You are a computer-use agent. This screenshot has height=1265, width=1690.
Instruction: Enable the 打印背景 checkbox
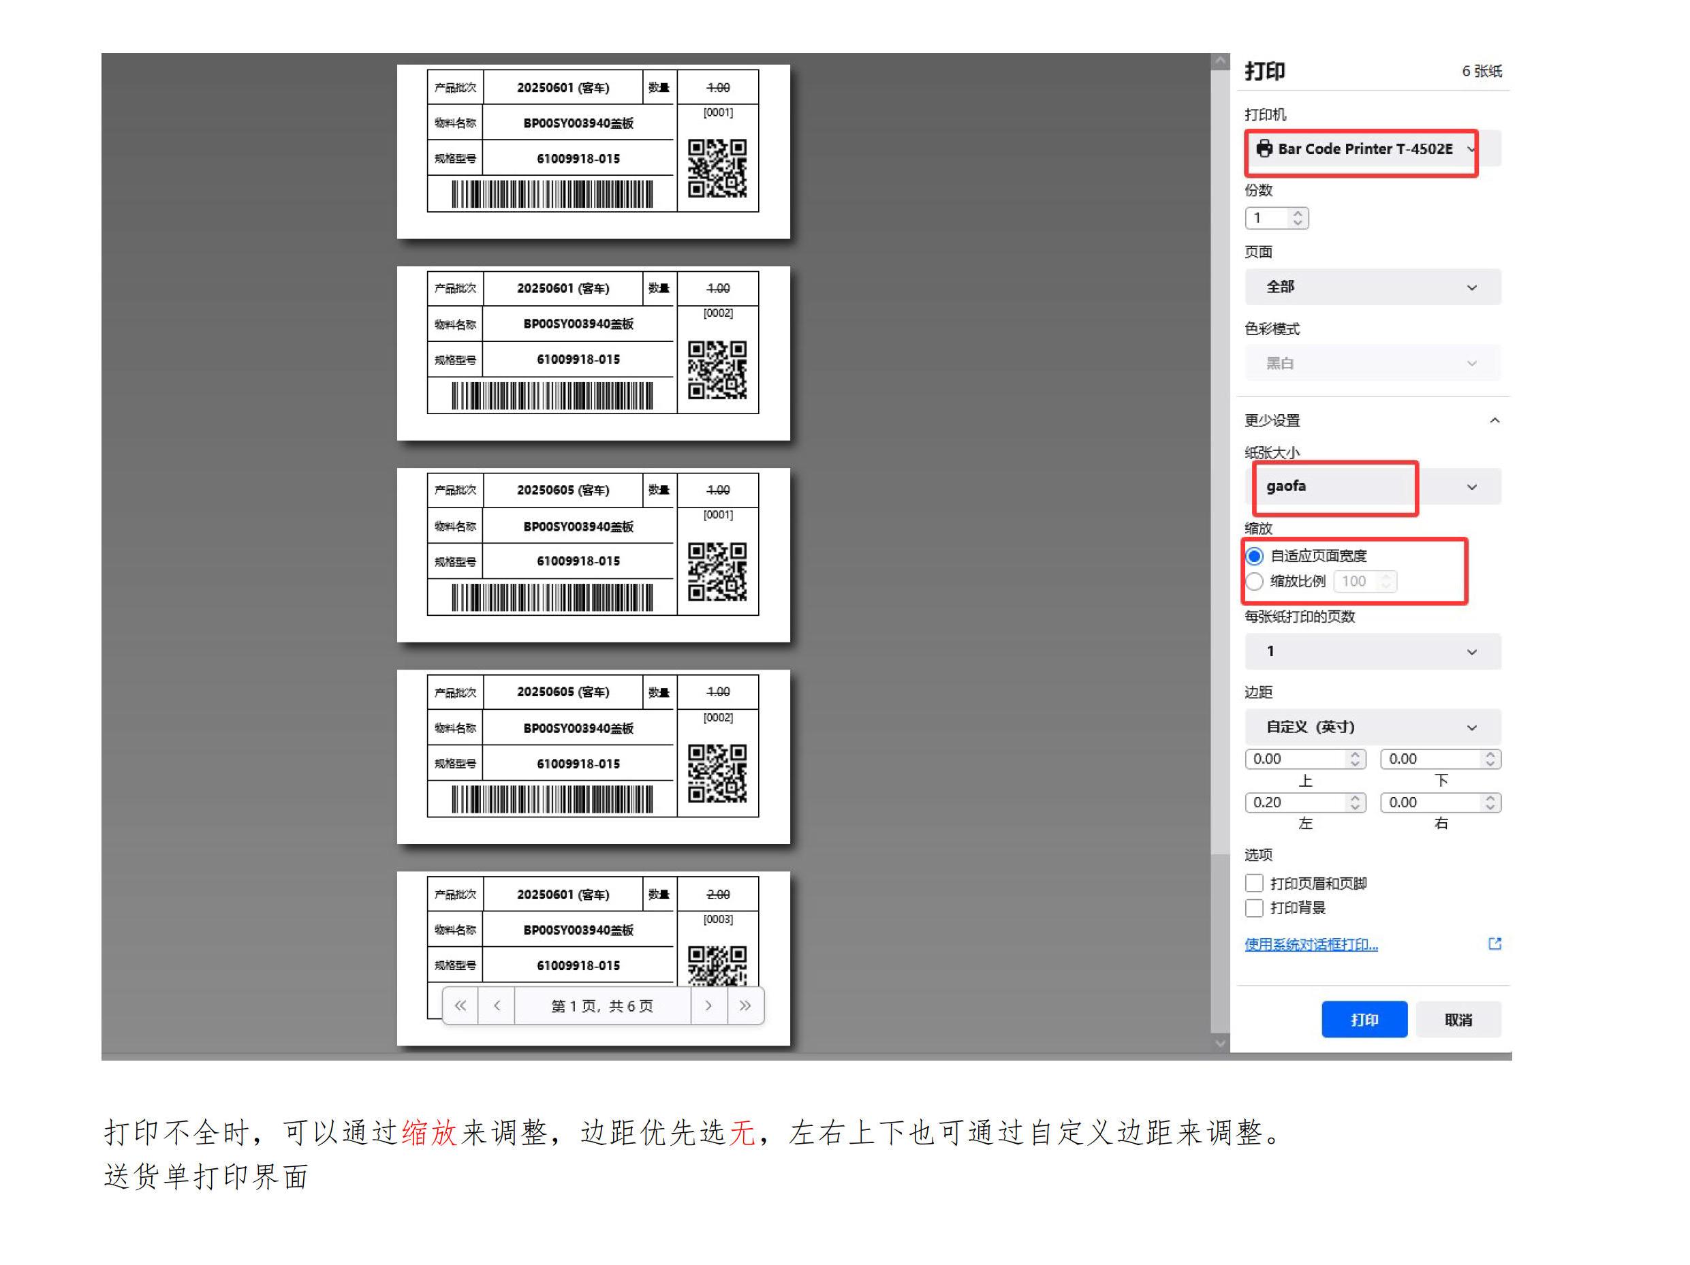point(1254,907)
